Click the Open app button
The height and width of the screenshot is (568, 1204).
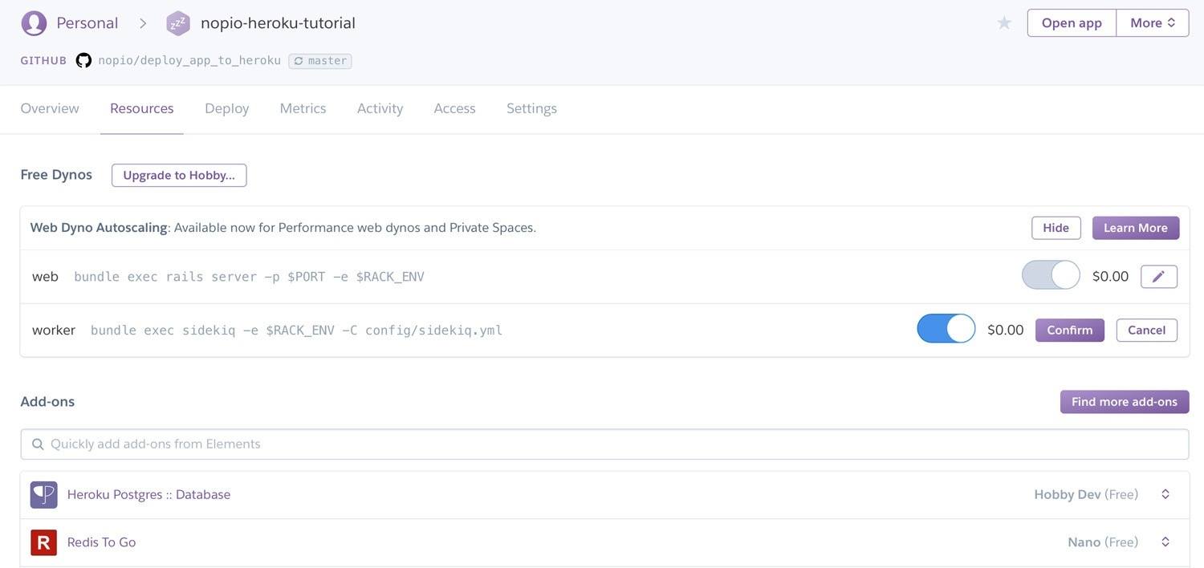1072,23
